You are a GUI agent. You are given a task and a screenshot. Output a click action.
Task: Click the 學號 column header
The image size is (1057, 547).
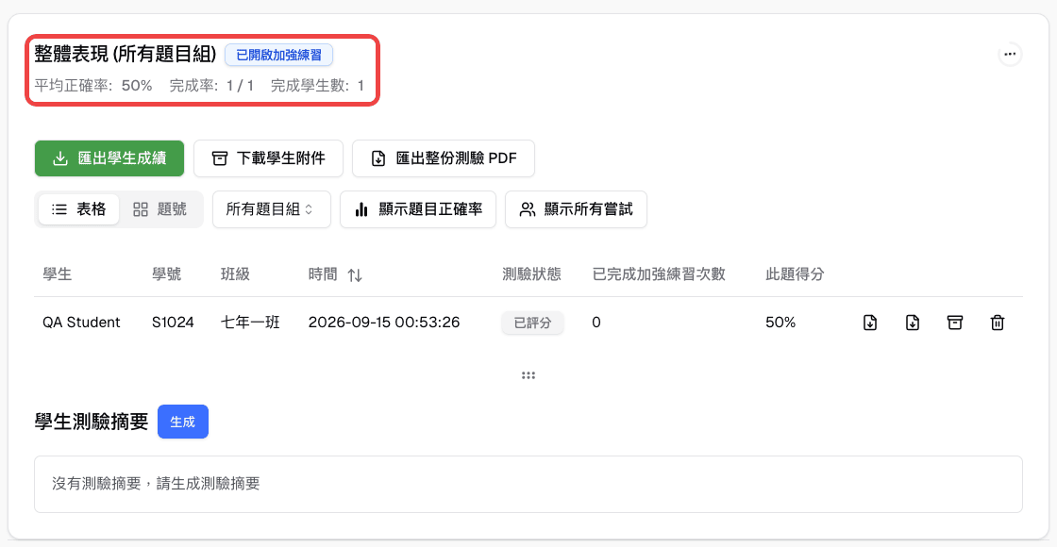pos(166,274)
